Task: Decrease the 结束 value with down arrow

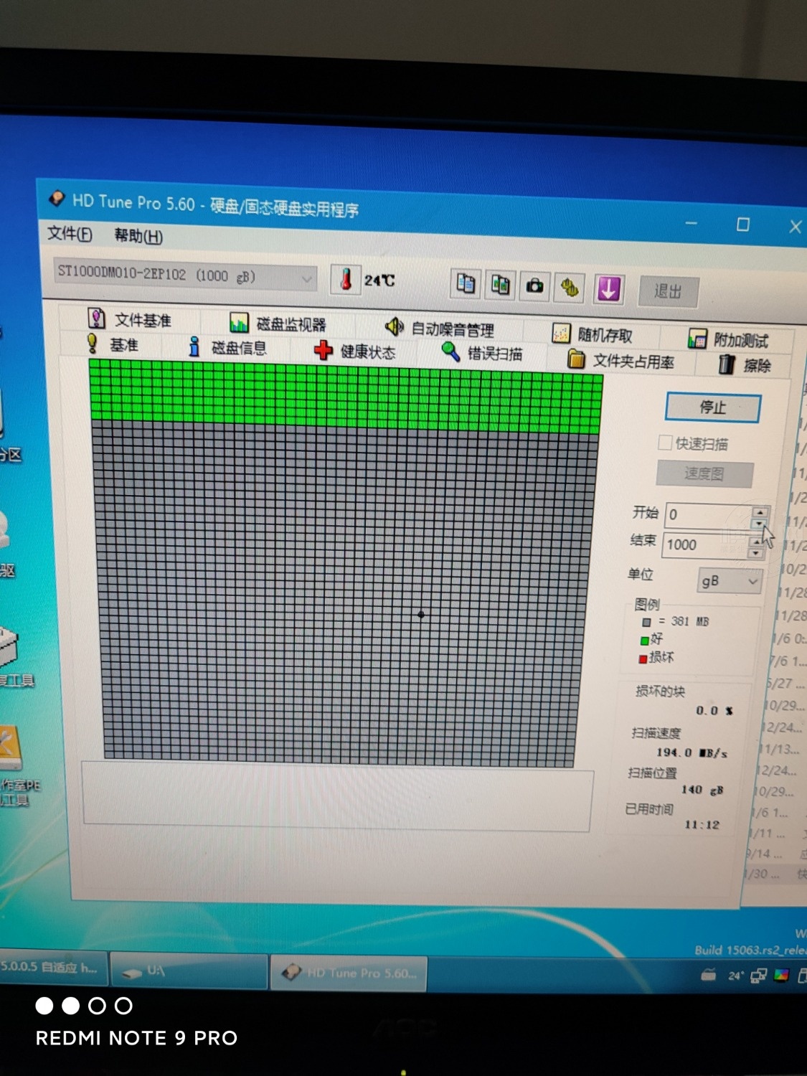Action: (755, 553)
